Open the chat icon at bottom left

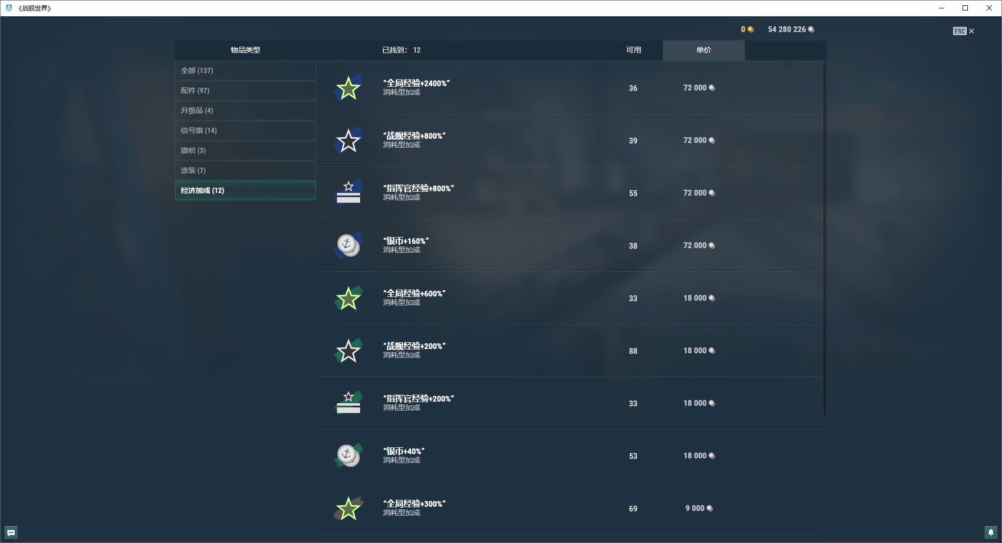[11, 532]
